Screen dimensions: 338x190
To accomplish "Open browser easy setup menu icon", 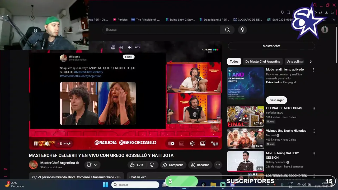I will (333, 12).
